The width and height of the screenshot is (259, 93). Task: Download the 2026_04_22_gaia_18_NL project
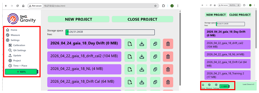point(142,69)
